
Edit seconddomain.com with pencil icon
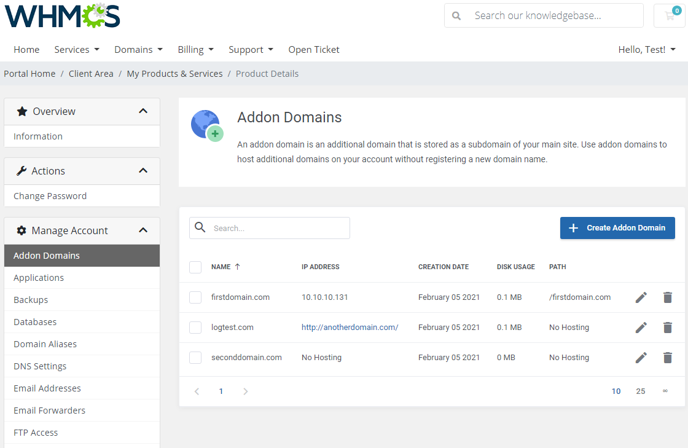coord(641,358)
